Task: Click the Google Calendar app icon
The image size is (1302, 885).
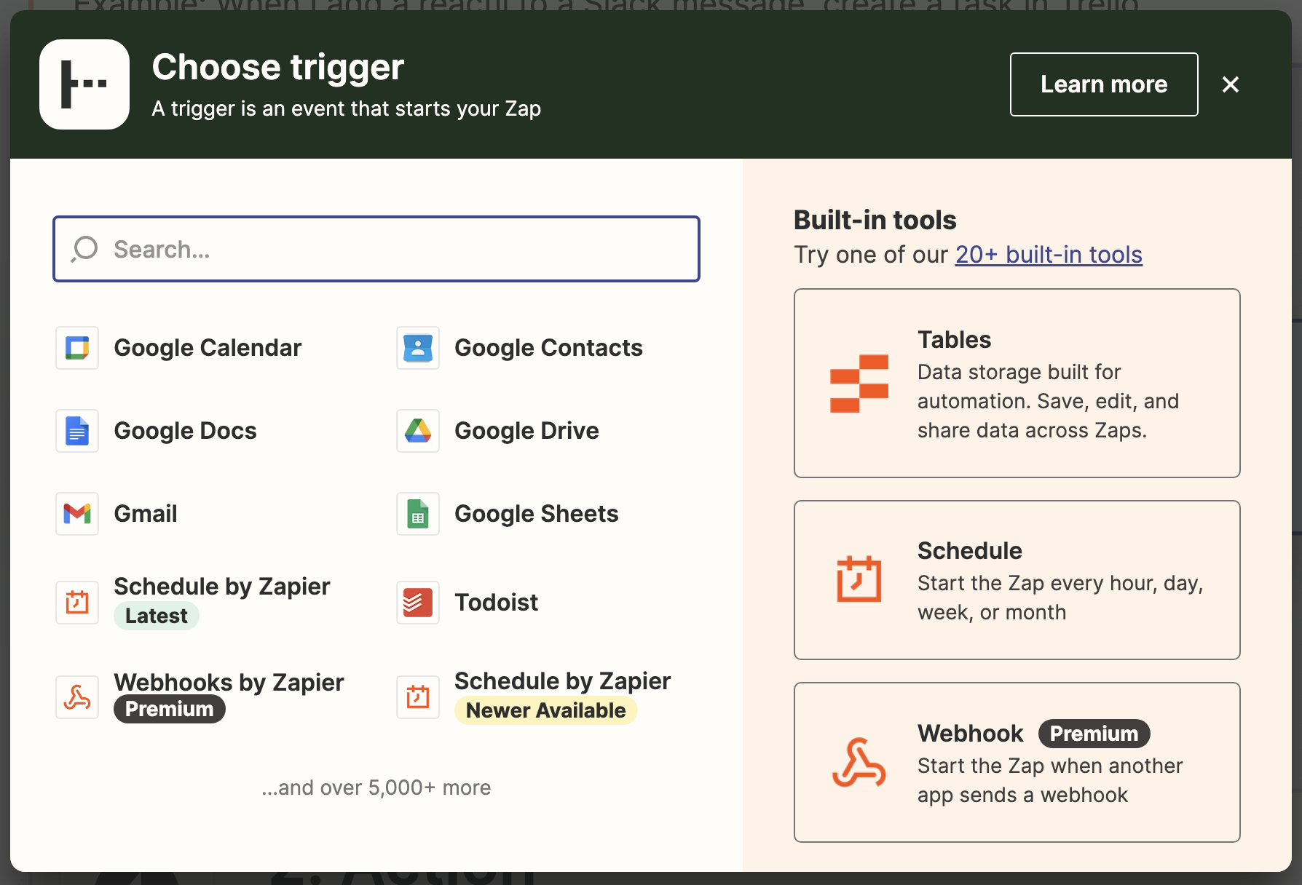Action: pyautogui.click(x=77, y=348)
